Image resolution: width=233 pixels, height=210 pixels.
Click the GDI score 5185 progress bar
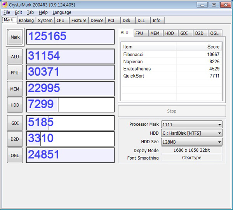pos(70,123)
